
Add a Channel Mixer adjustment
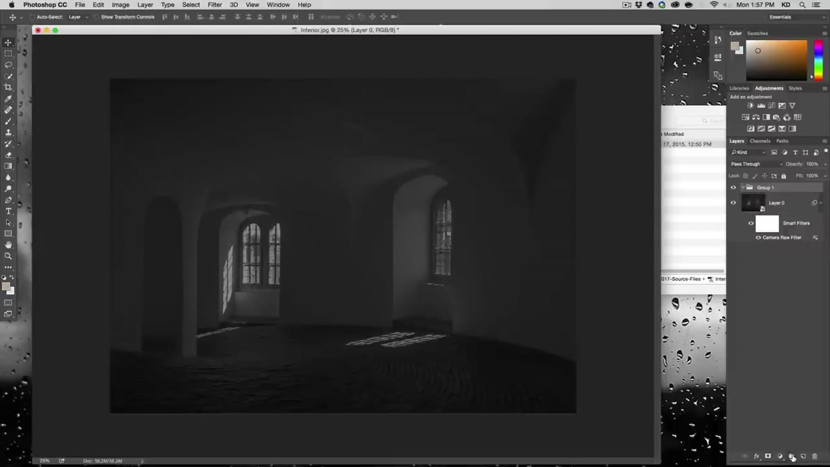click(787, 117)
